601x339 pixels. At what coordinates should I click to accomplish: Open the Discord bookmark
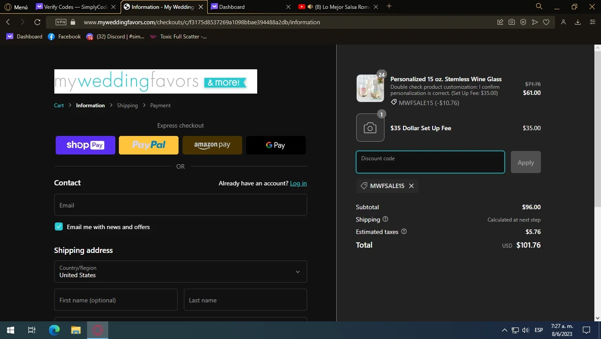[115, 37]
